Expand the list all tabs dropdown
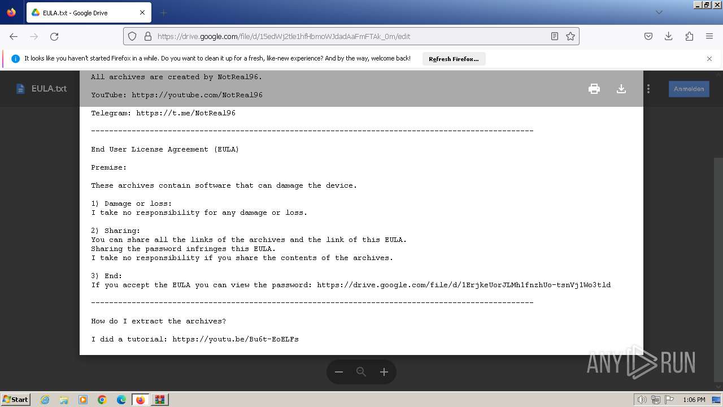 pyautogui.click(x=659, y=12)
